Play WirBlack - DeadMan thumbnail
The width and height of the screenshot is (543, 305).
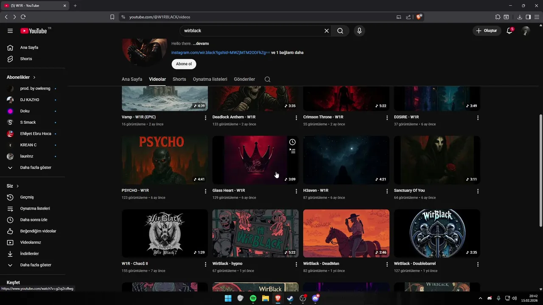pyautogui.click(x=346, y=233)
